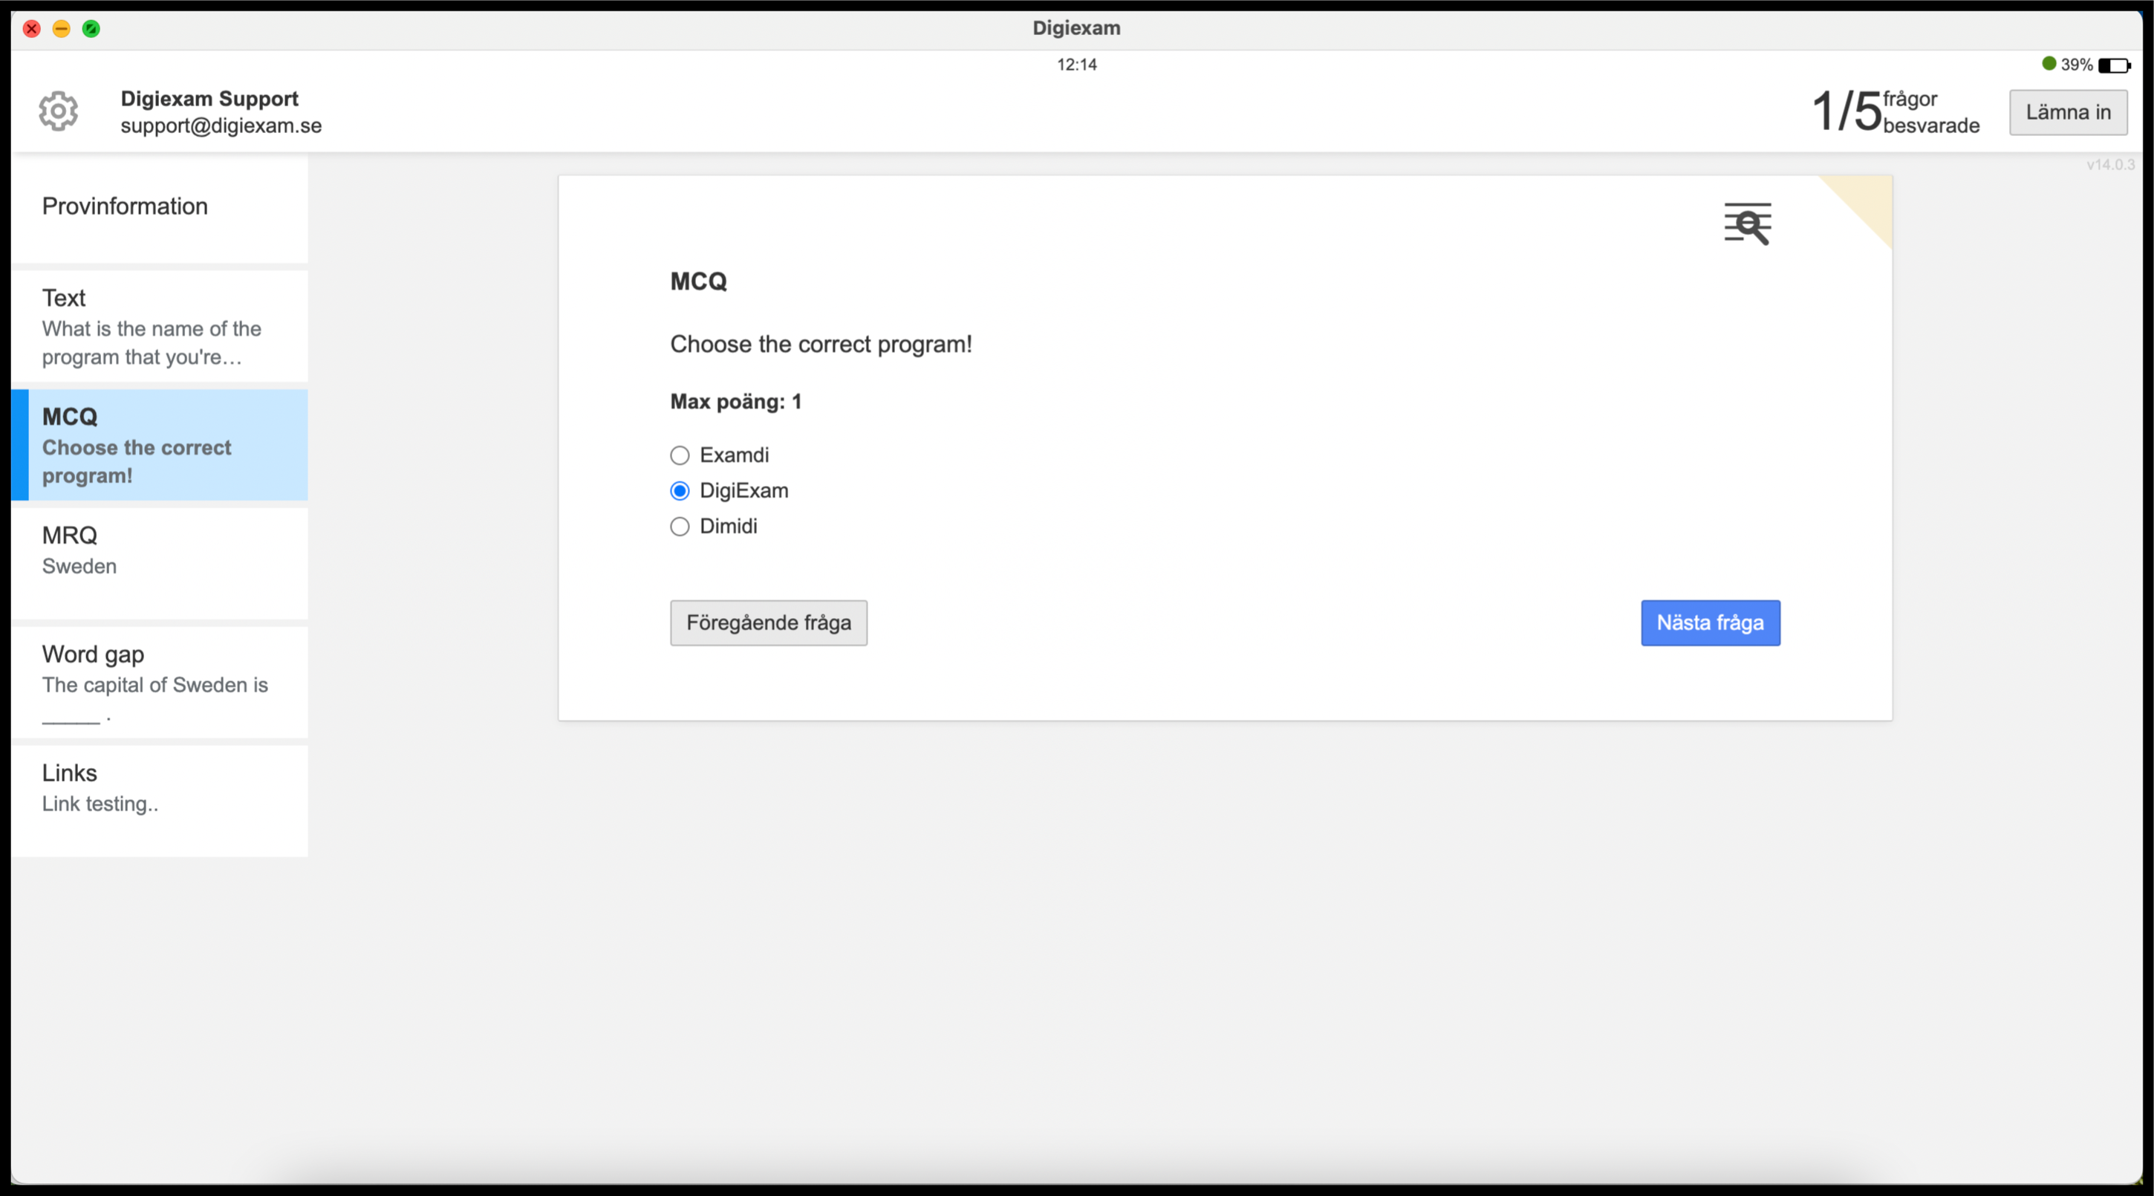
Task: Click the green fullscreen window button
Action: pos(91,28)
